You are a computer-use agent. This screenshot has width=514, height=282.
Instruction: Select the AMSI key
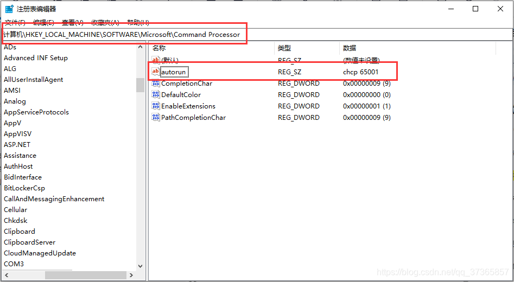(x=12, y=91)
